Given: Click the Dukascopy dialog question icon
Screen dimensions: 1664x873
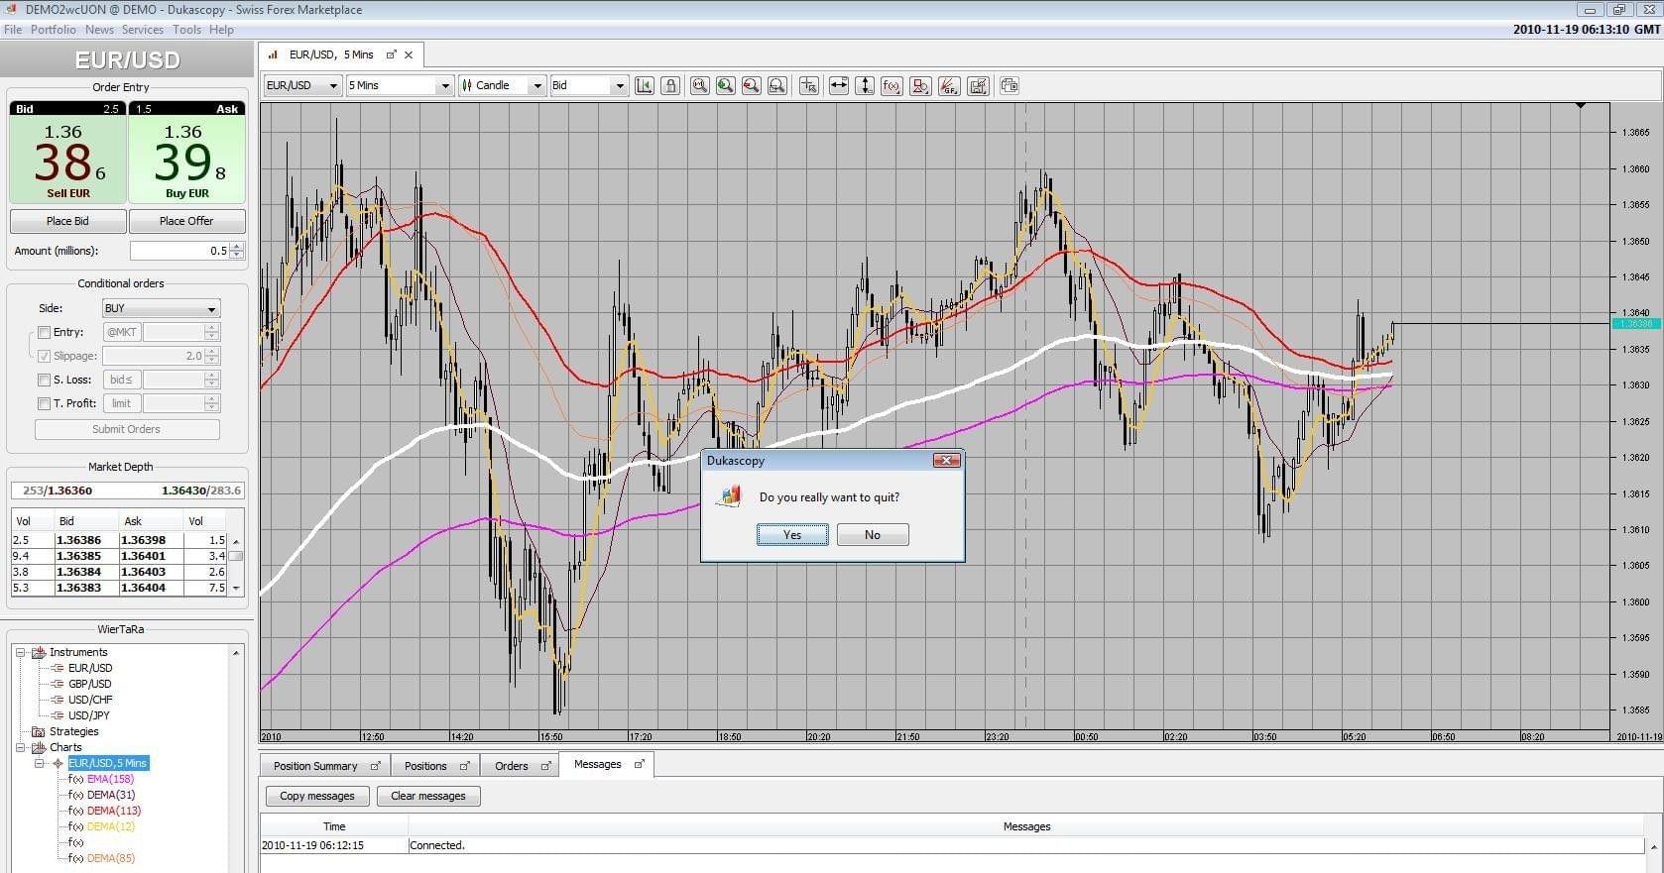Looking at the screenshot, I should (x=730, y=496).
